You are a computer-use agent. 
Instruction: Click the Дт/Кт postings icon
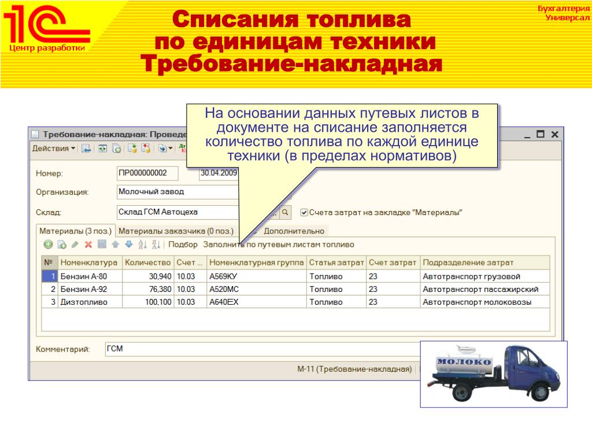tap(182, 149)
